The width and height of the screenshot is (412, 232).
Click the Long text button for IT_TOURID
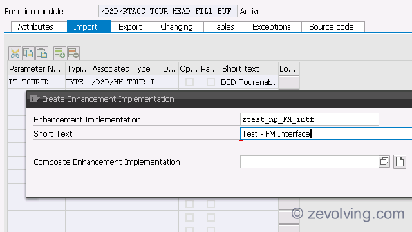pos(289,82)
